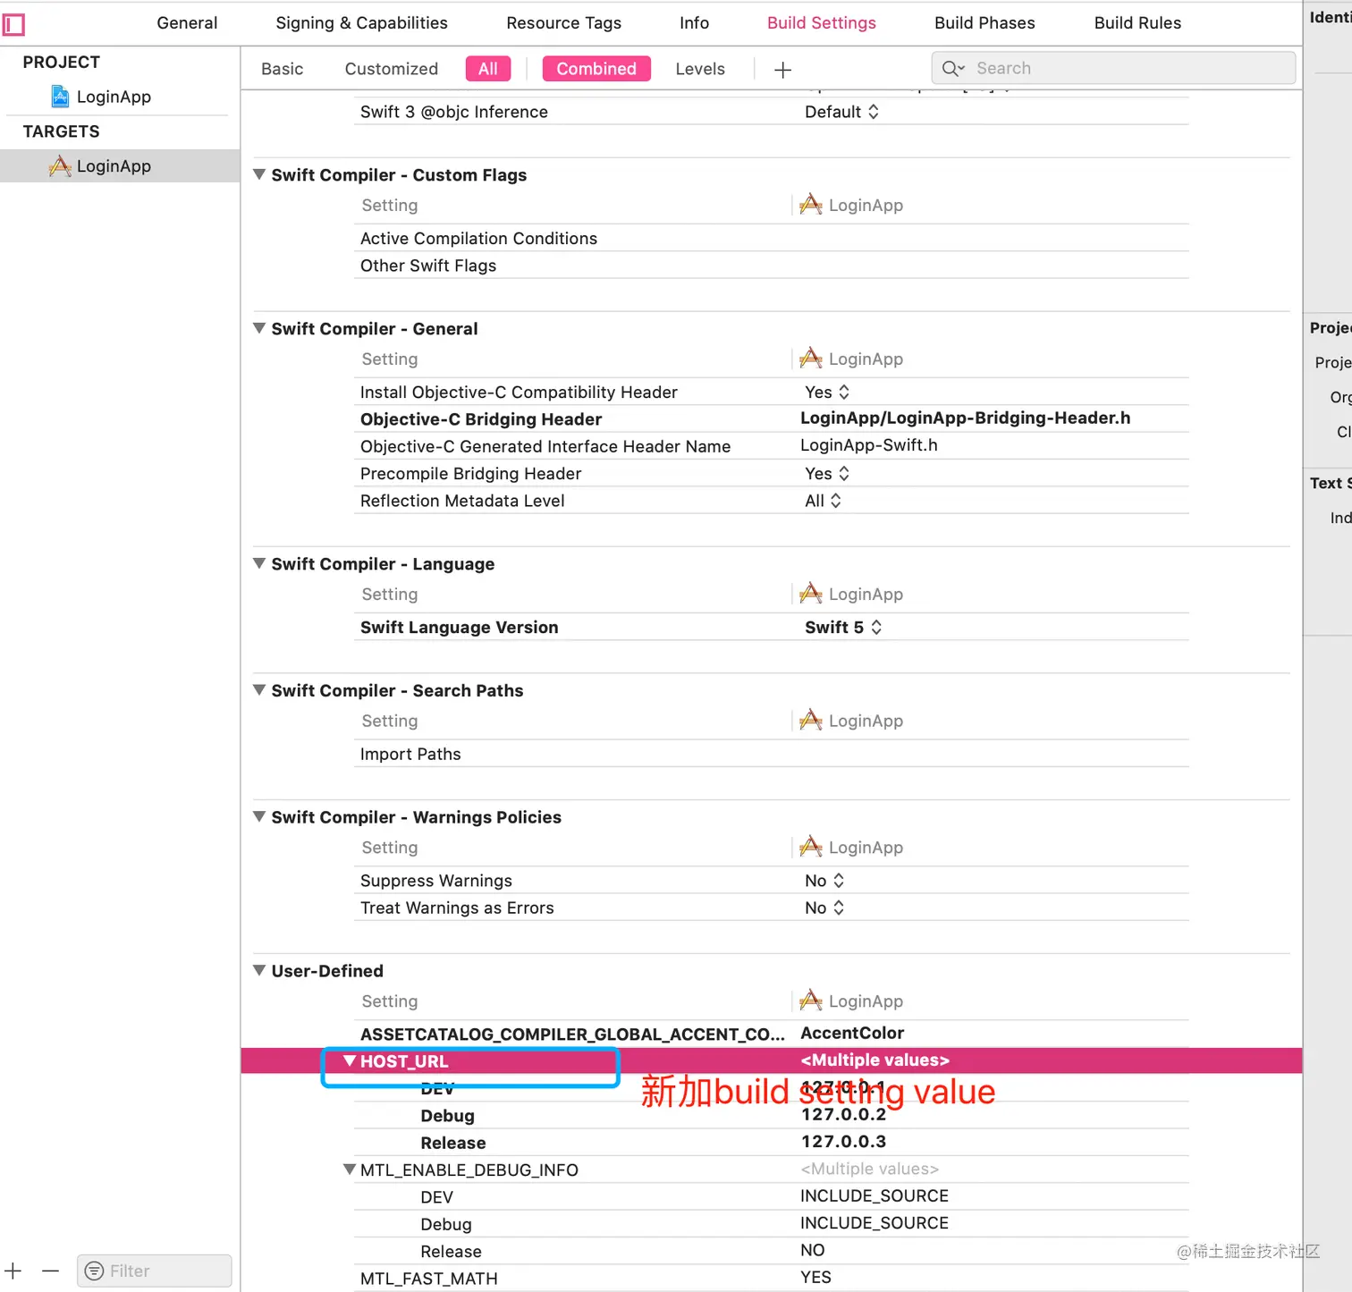Collapse Swift Compiler - General section

pyautogui.click(x=259, y=328)
